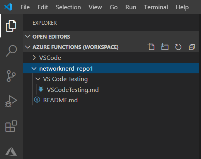Collapse all folders in Explorer

tap(192, 47)
